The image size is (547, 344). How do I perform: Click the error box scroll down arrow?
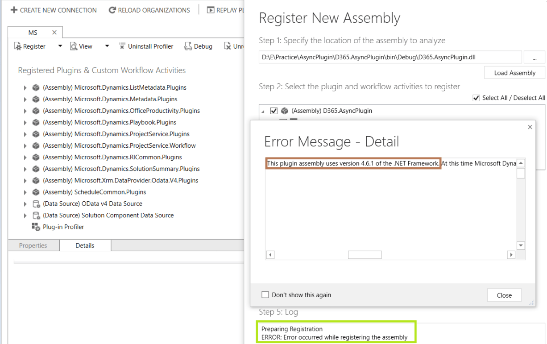[521, 245]
